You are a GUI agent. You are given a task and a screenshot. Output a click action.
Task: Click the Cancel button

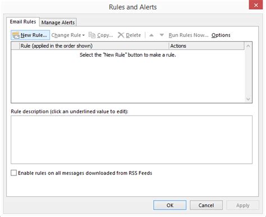pyautogui.click(x=206, y=205)
